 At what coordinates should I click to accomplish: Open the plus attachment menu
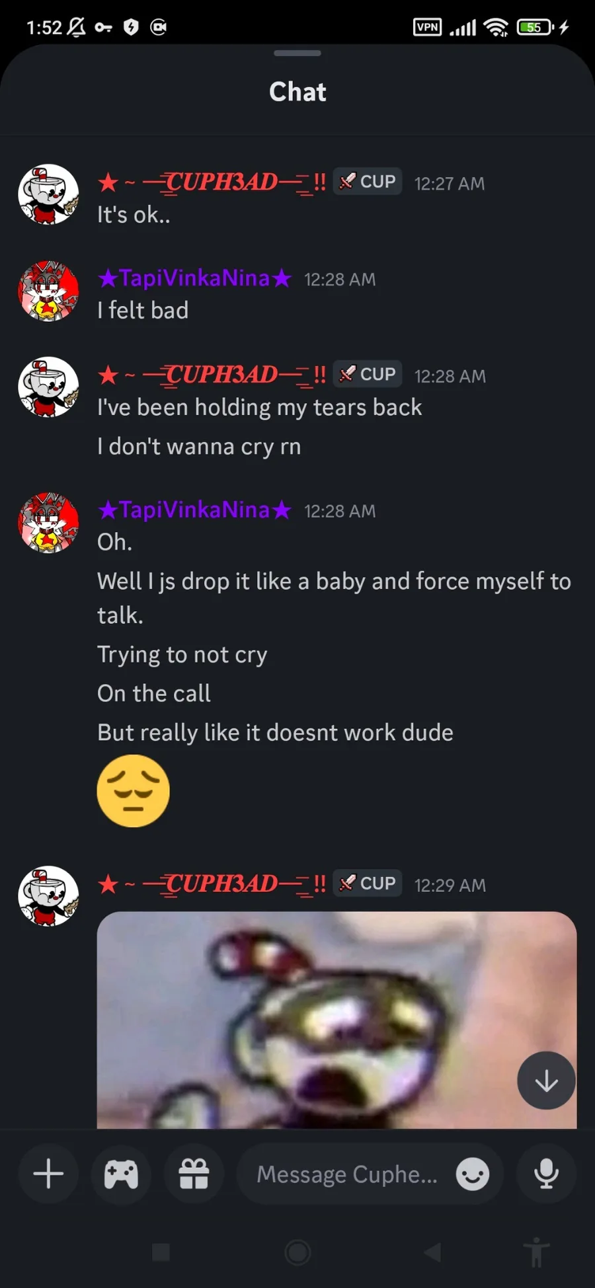(x=48, y=1174)
